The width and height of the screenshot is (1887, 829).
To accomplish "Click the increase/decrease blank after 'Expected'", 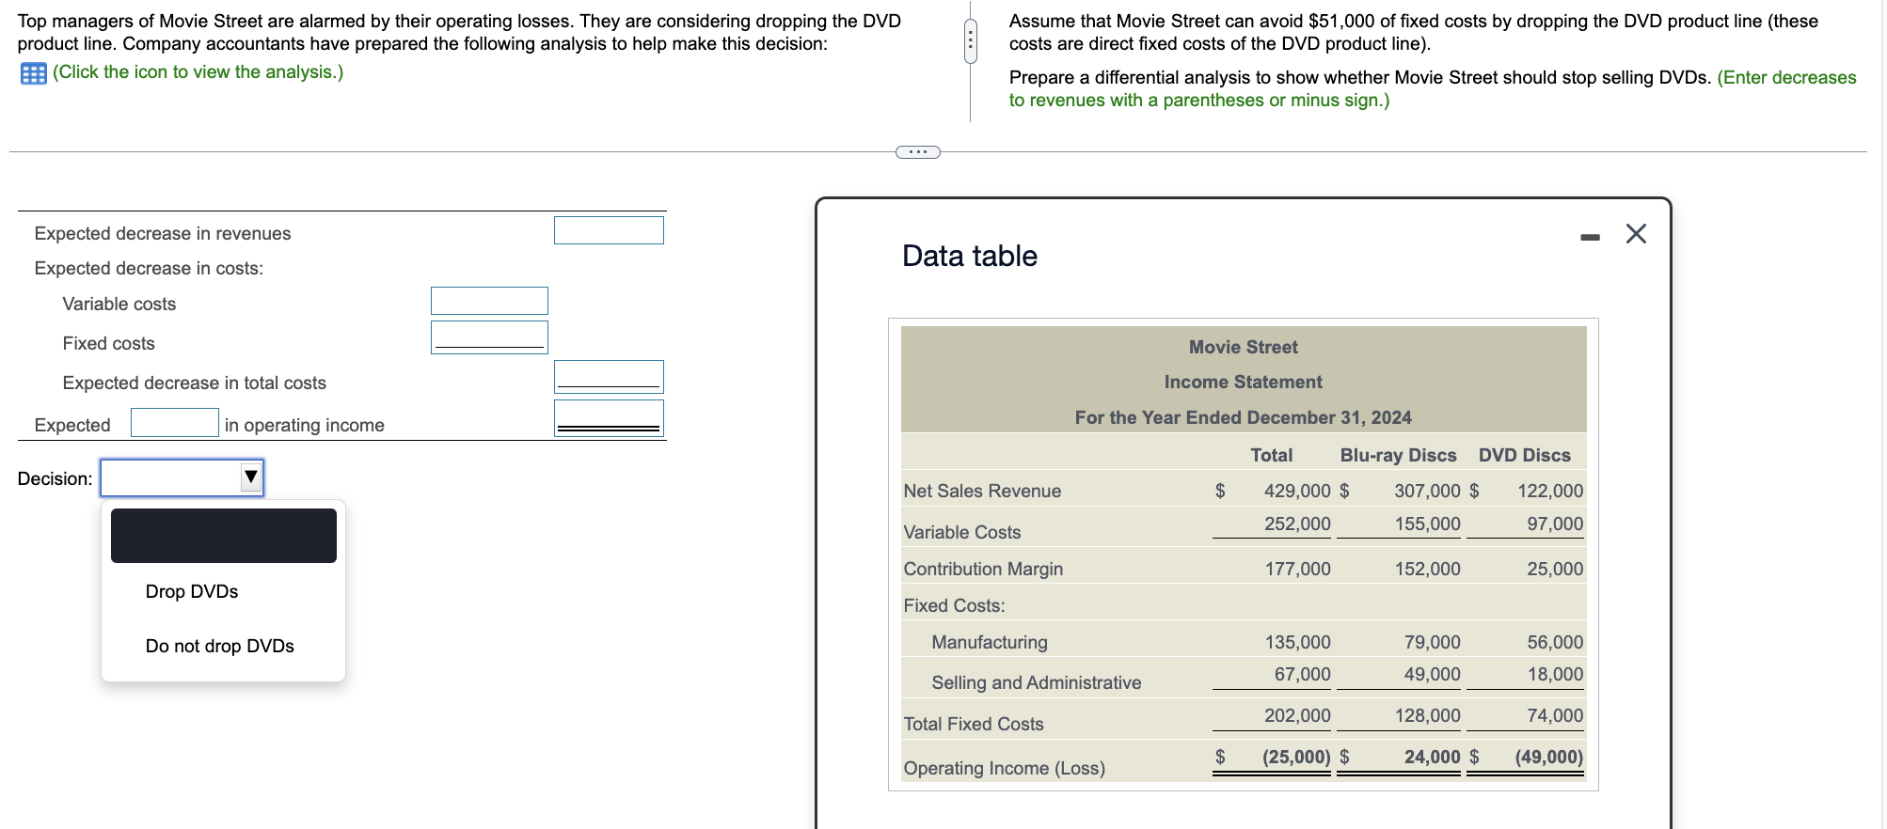I will (x=175, y=422).
